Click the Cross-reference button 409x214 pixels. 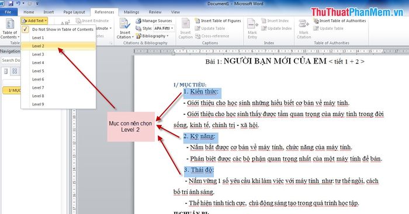point(212,36)
